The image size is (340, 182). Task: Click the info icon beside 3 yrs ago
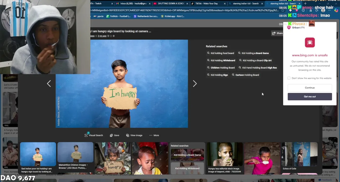click(114, 36)
